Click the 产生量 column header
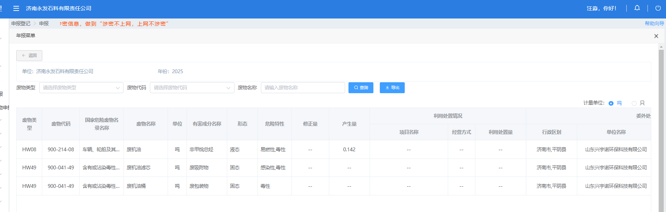Image resolution: width=666 pixels, height=212 pixels. [x=349, y=124]
